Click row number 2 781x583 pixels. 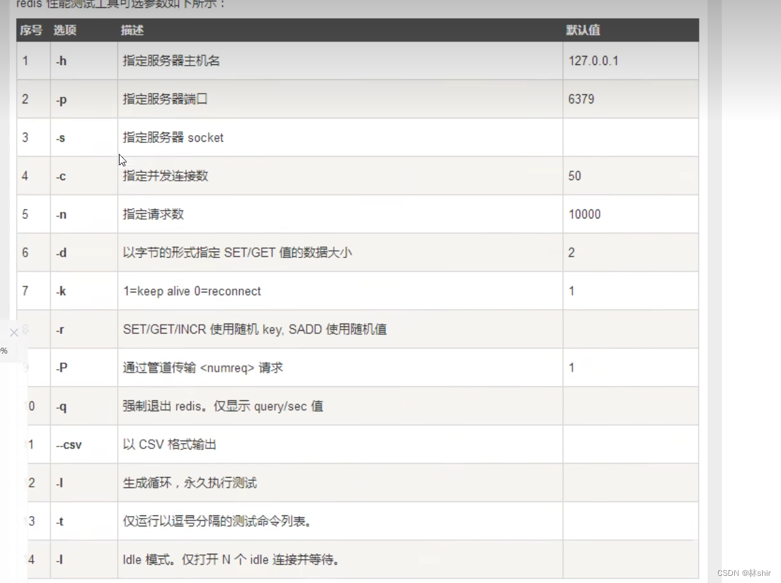pyautogui.click(x=25, y=99)
